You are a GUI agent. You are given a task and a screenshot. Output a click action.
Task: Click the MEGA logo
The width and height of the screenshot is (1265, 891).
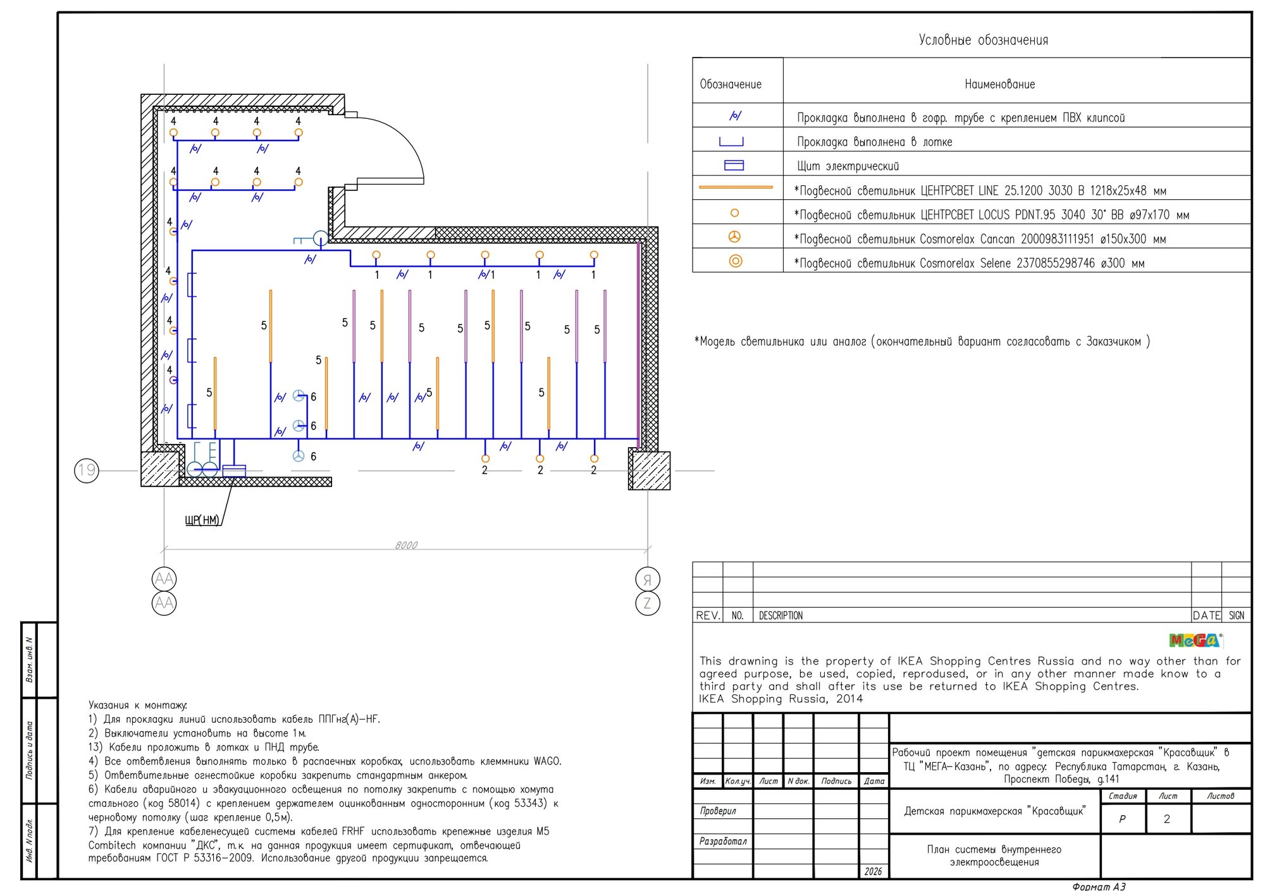click(1195, 640)
